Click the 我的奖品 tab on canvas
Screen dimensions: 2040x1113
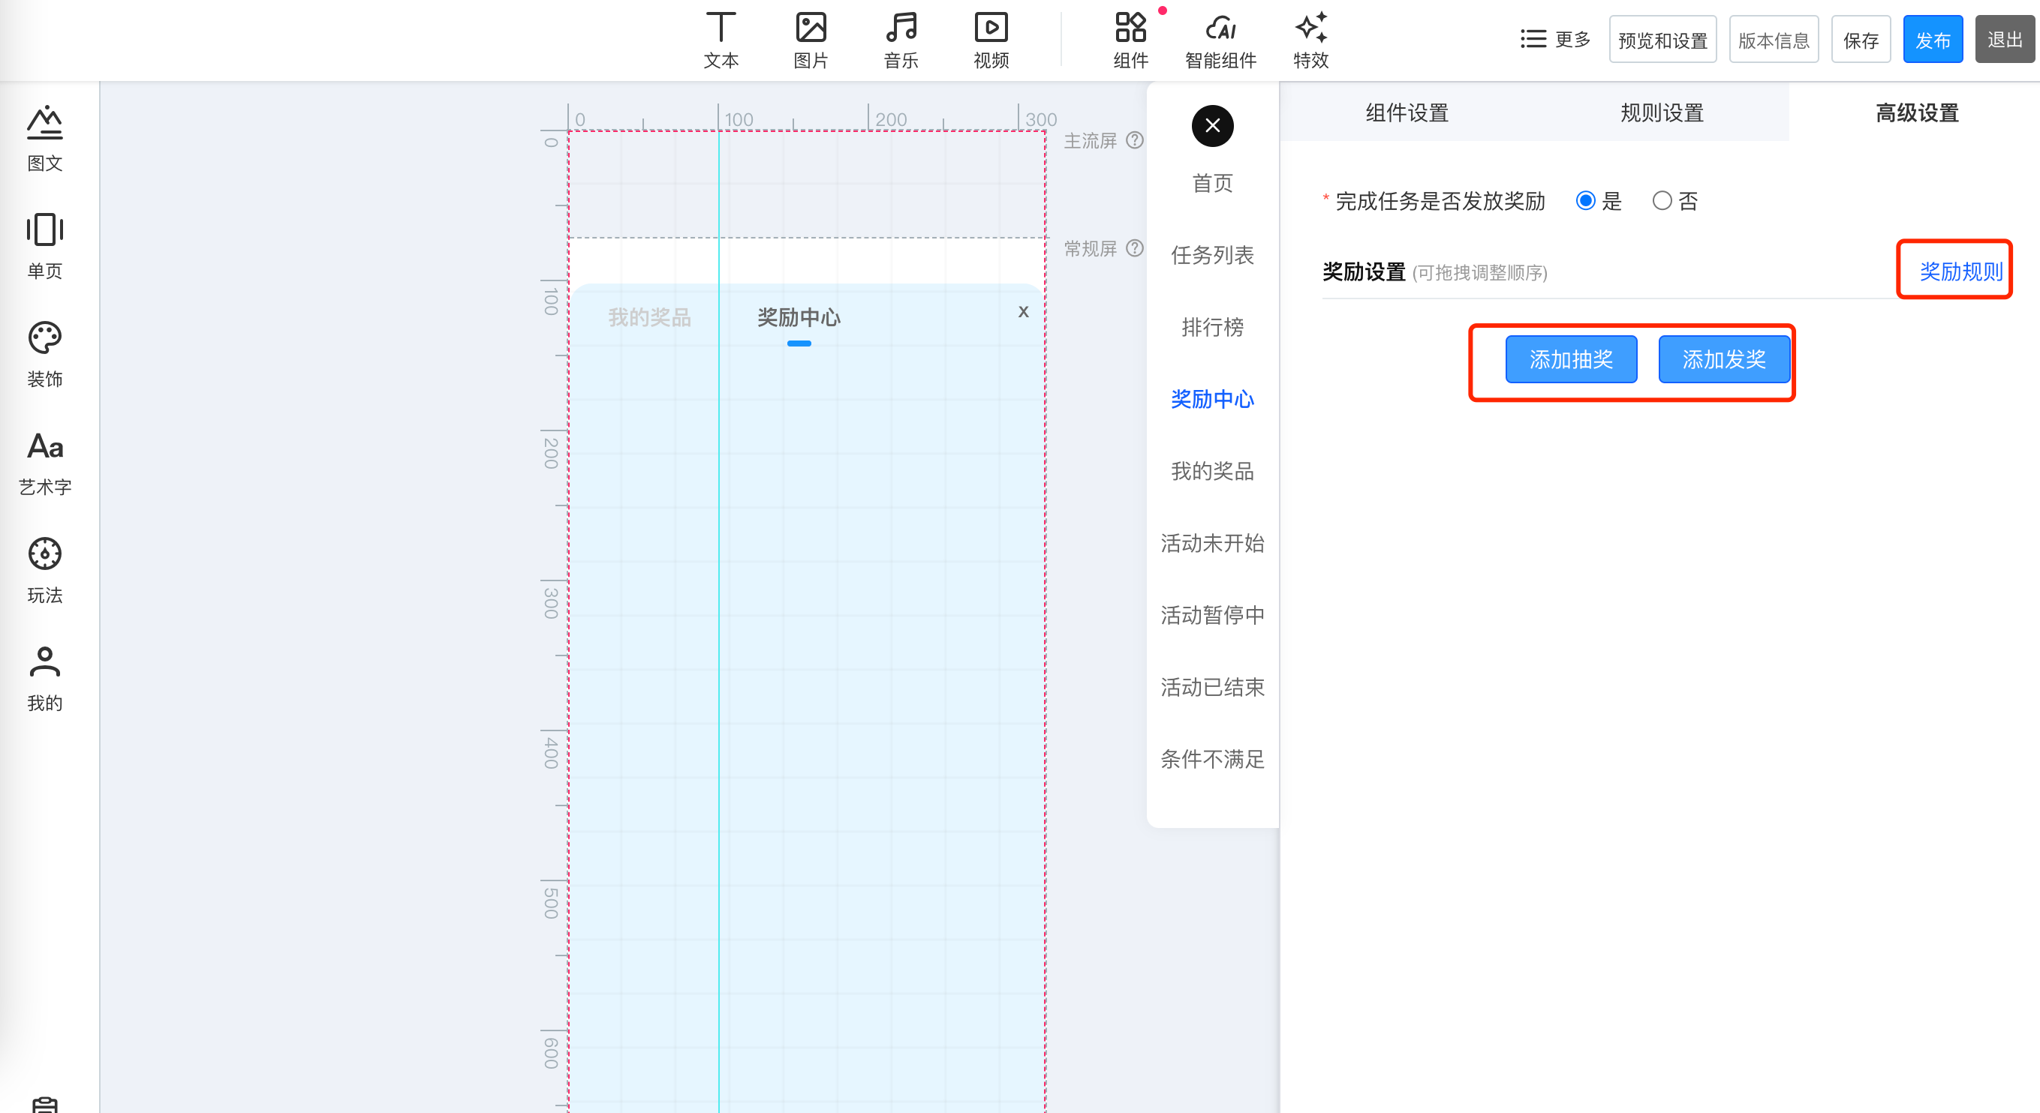point(649,317)
